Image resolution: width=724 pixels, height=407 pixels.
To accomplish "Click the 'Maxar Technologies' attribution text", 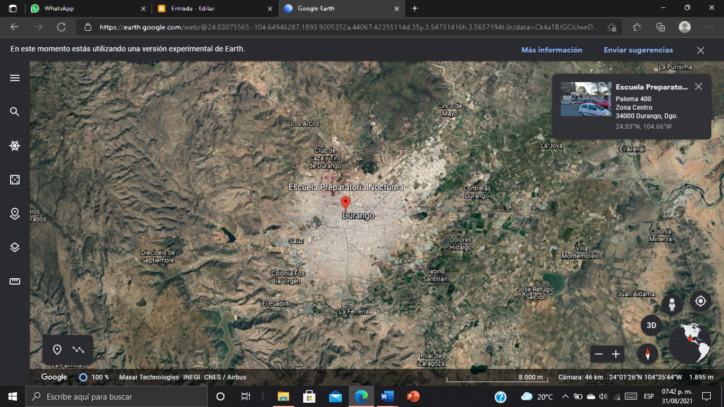I will click(x=149, y=377).
